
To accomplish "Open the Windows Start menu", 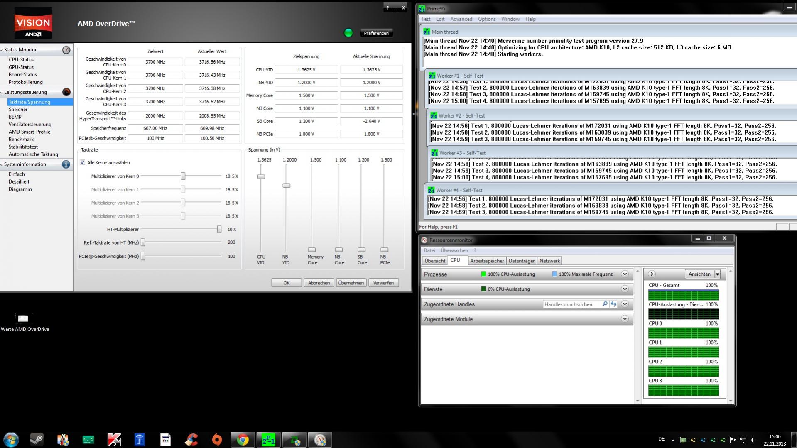I will click(x=11, y=440).
